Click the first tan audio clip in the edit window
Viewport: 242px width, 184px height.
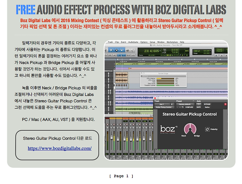(121, 75)
